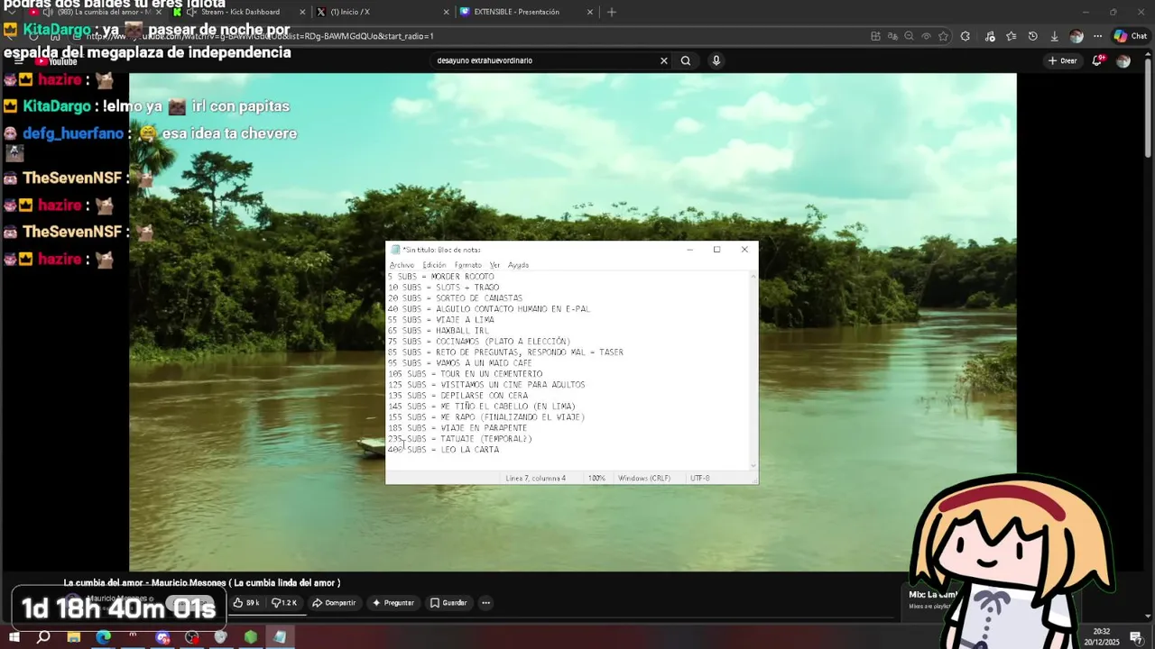This screenshot has width=1155, height=649.
Task: Open a new browser tab
Action: [x=612, y=12]
